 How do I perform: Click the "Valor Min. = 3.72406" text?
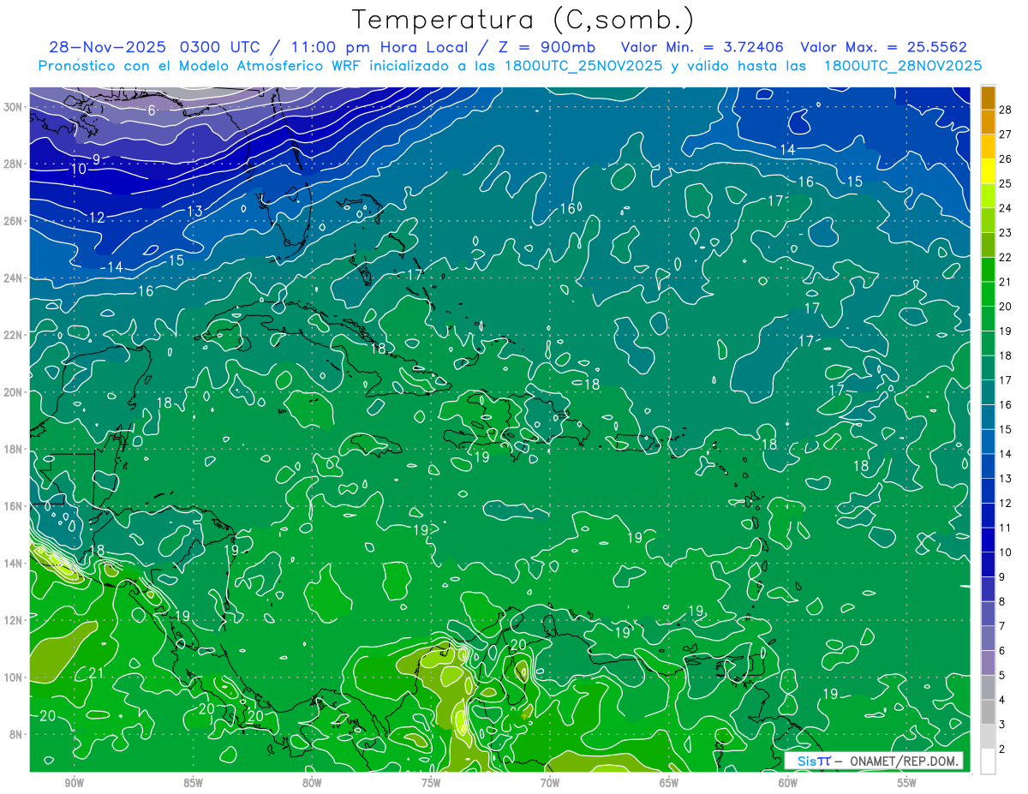[702, 47]
